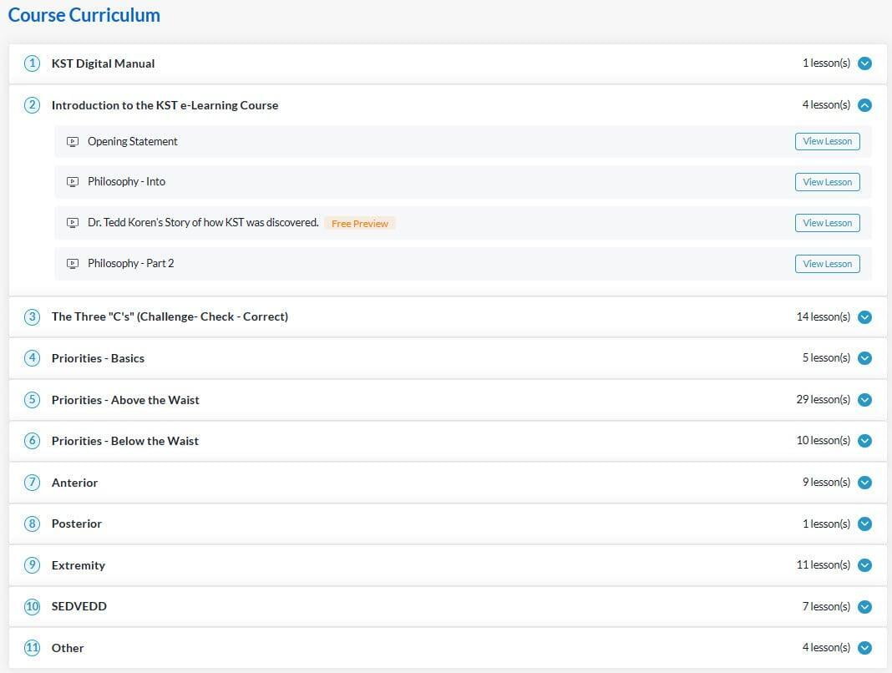Click video icon by Dr. Tedd Koren's Story
This screenshot has height=673, width=892.
73,223
